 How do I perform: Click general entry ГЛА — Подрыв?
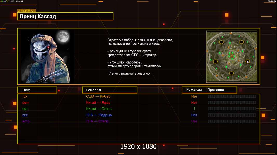coord(99,115)
